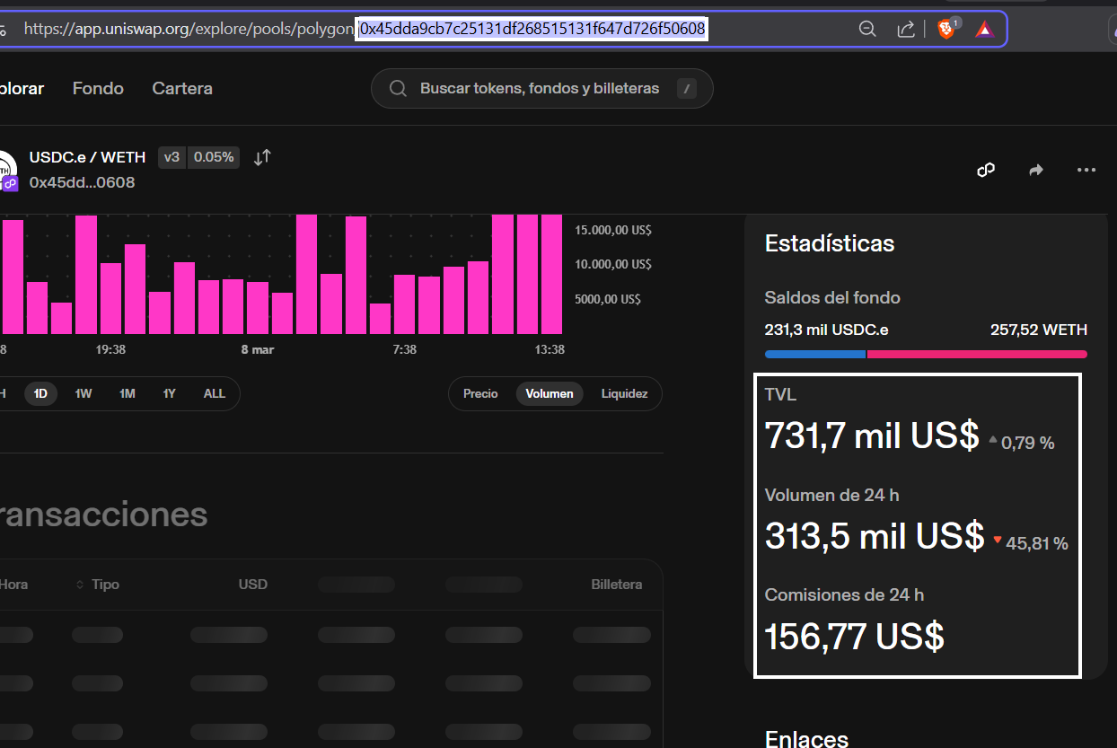Click pool address 0x45dd...0608

82,182
